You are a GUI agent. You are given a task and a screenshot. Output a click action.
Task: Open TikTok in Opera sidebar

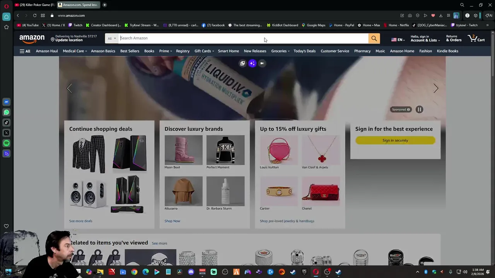tap(6, 123)
